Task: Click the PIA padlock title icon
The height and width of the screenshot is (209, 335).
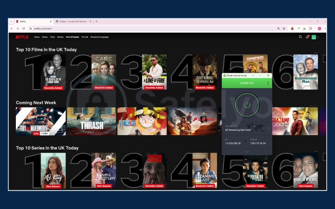Action: point(224,76)
